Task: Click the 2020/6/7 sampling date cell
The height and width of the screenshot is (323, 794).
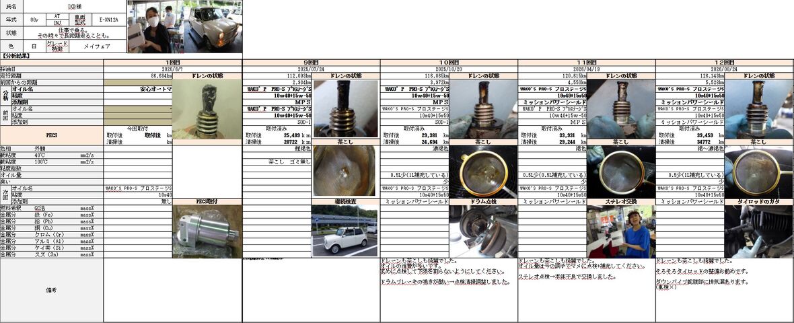Action: (x=173, y=69)
